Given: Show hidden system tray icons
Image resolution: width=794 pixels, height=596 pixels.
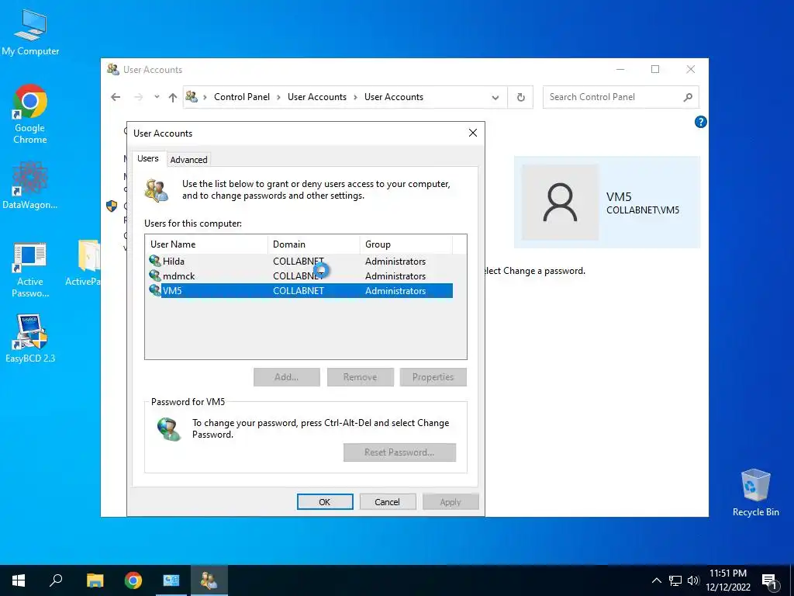Looking at the screenshot, I should click(x=656, y=580).
